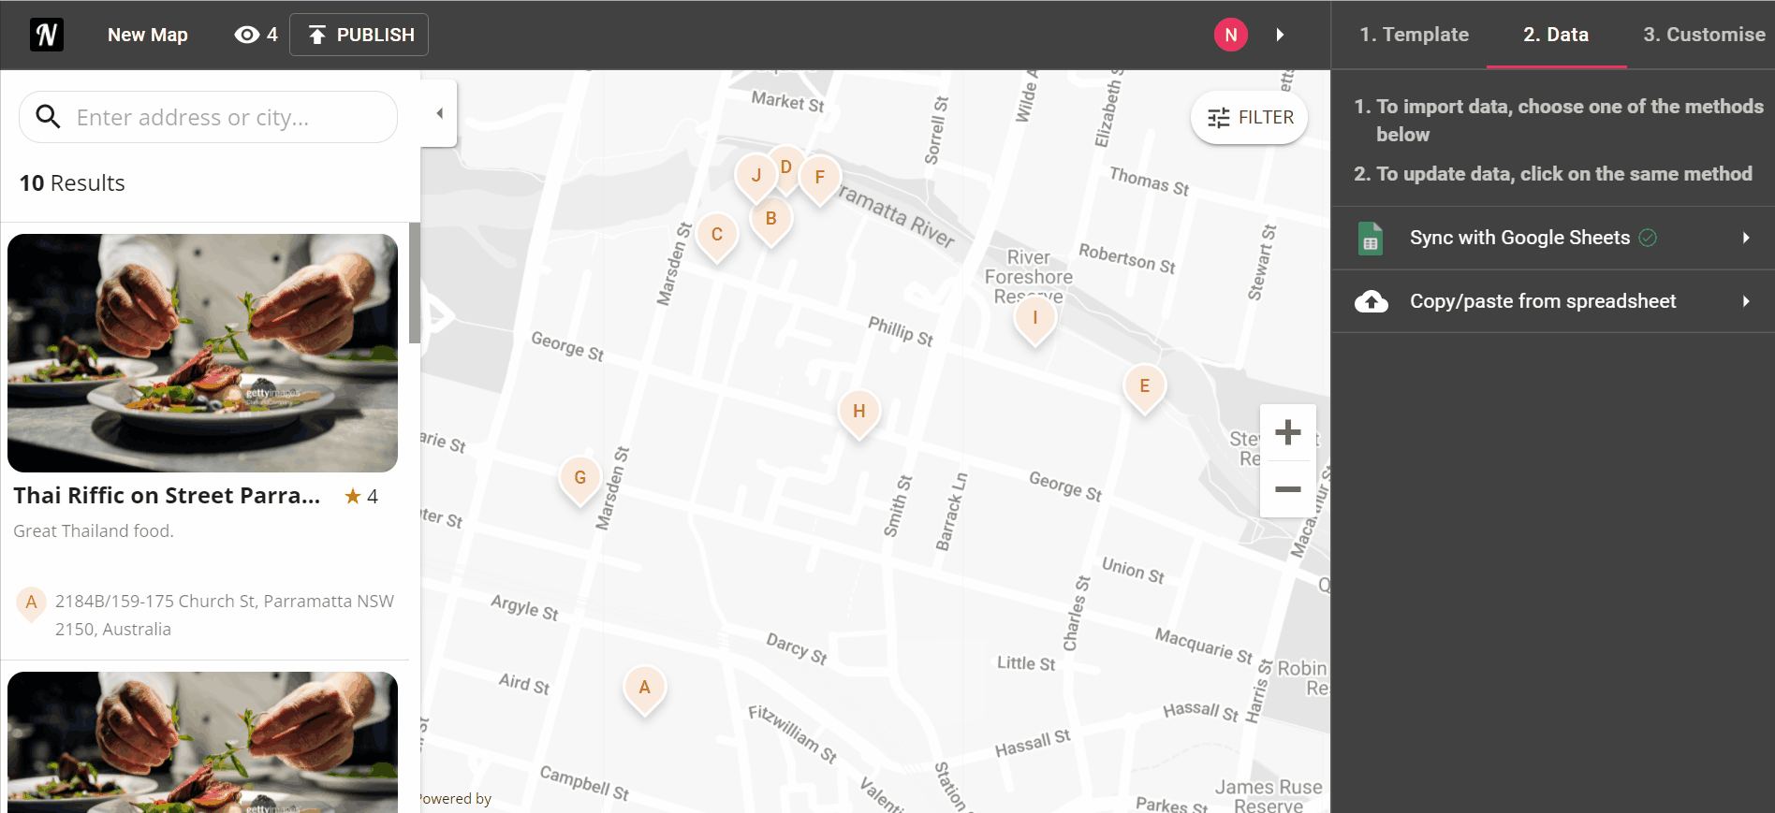
Task: Select map marker I
Action: 1035,321
